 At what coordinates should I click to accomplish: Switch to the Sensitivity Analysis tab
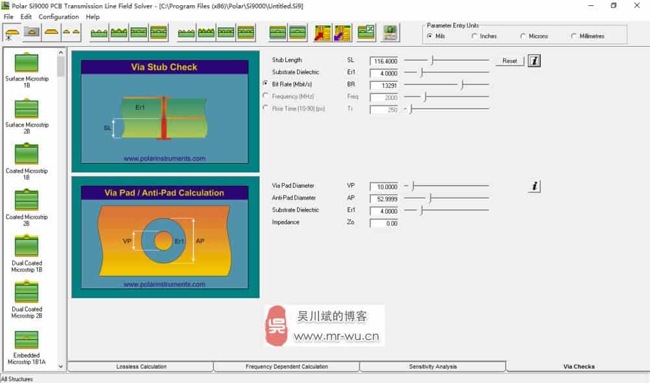point(433,367)
